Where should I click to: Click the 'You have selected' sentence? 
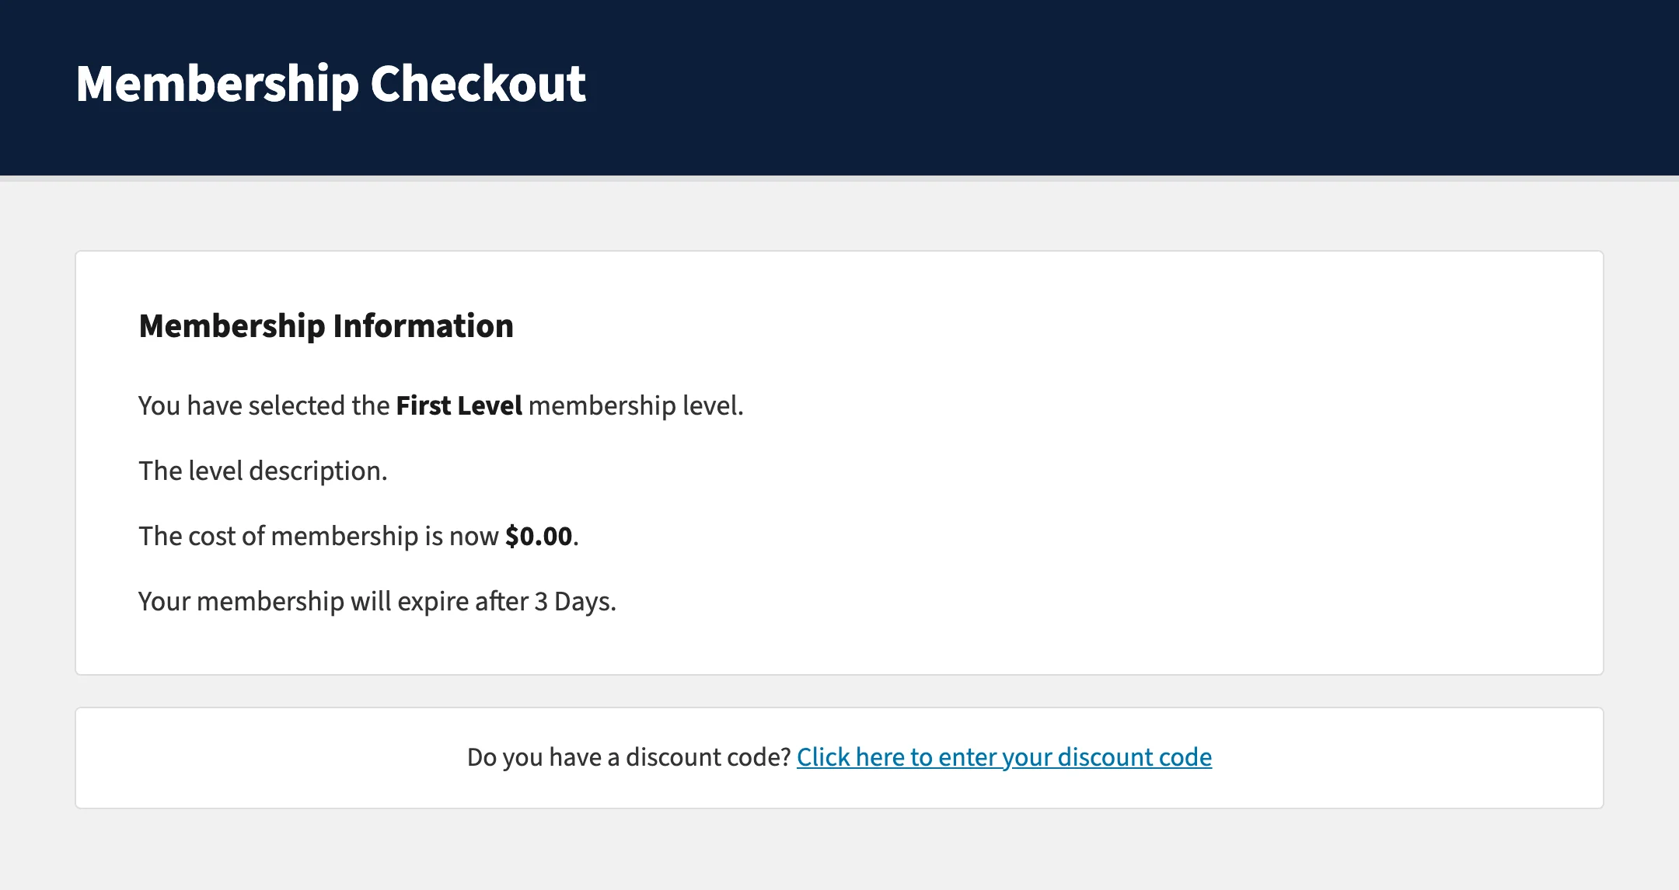point(440,405)
